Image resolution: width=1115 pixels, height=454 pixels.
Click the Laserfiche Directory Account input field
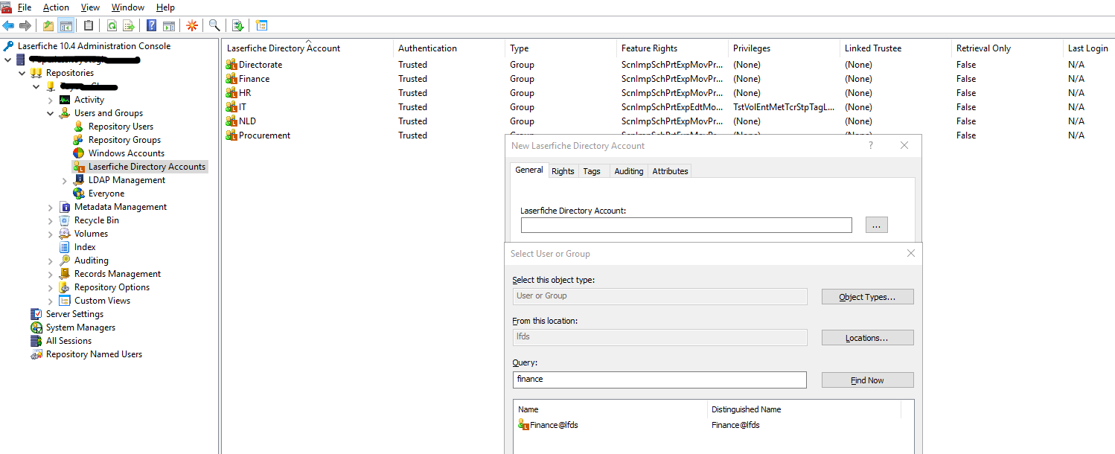point(686,225)
